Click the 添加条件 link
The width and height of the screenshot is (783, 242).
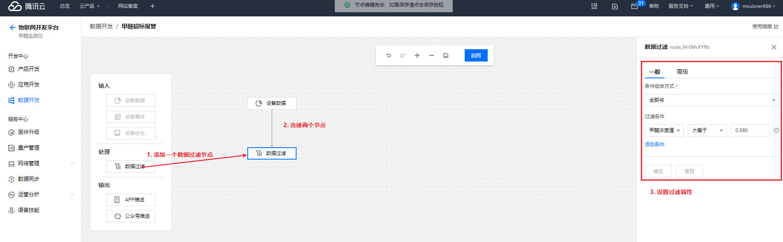(x=655, y=144)
